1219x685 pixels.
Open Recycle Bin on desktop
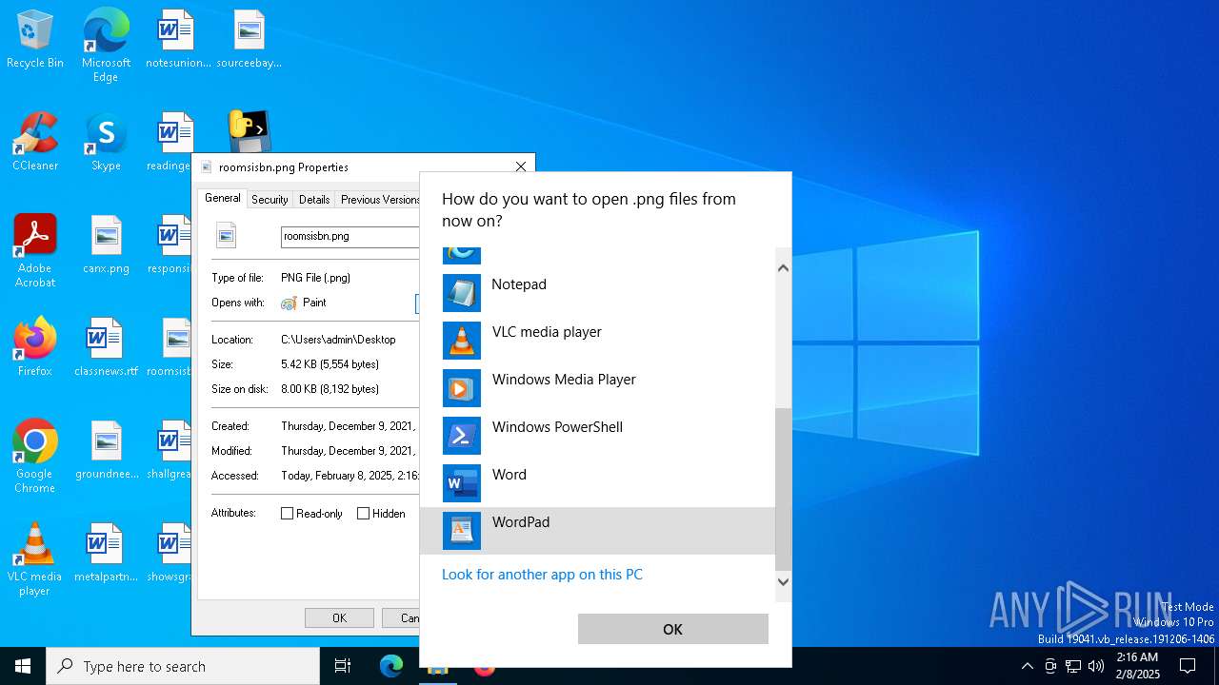coord(35,41)
